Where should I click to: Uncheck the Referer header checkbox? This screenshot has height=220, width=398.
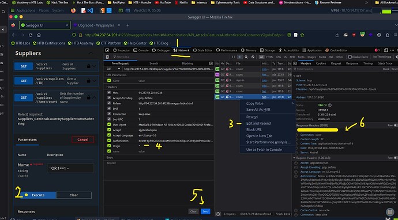[109, 103]
